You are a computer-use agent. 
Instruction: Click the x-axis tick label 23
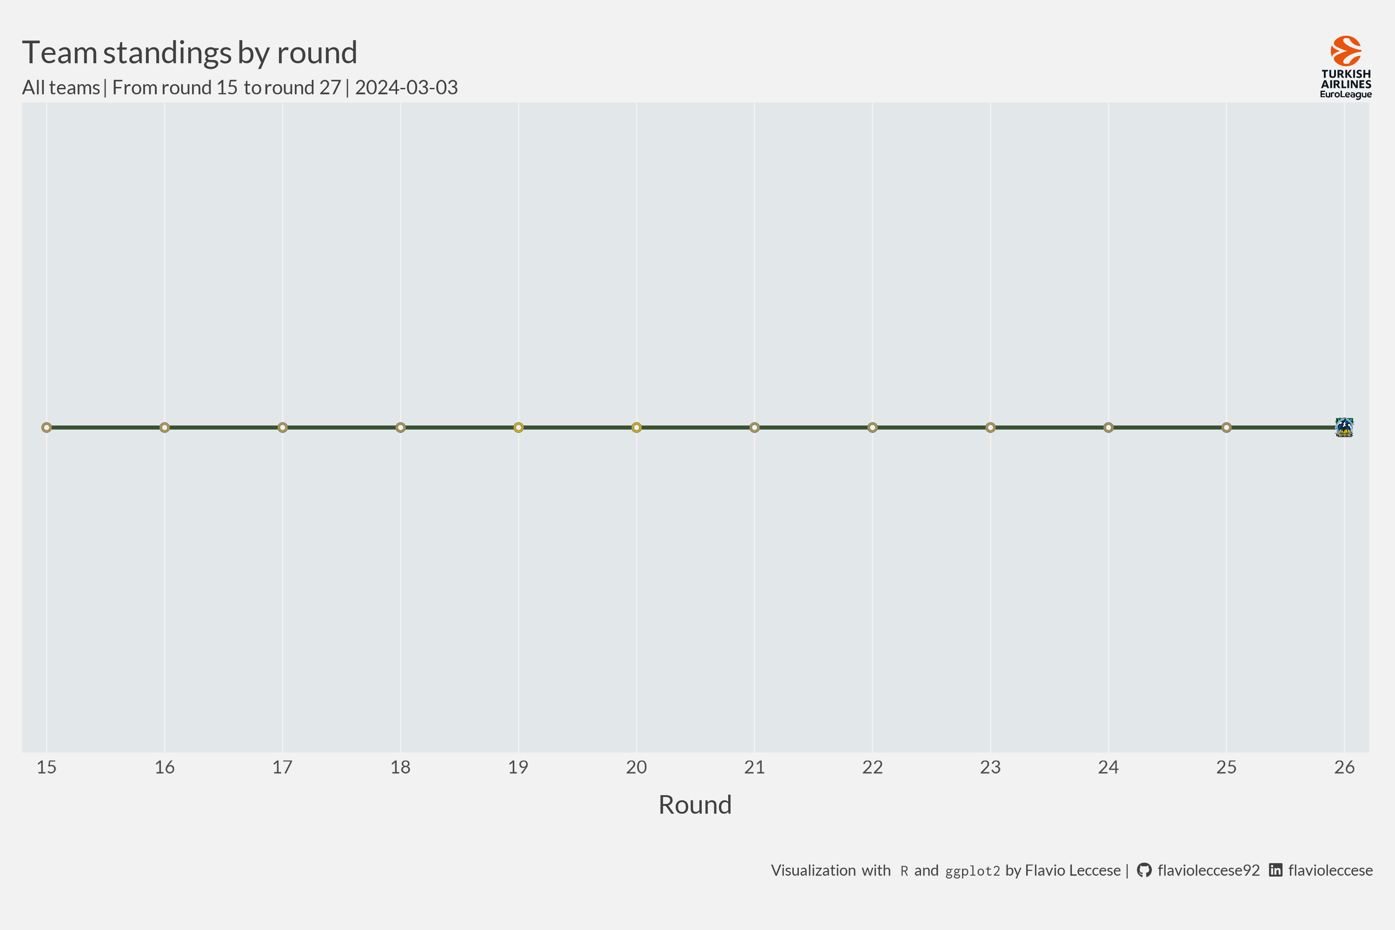tap(990, 768)
